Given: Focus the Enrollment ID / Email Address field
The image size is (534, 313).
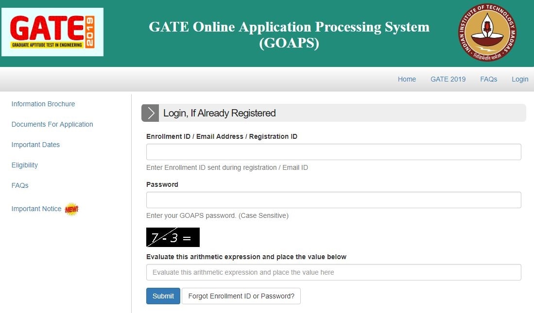Looking at the screenshot, I should (x=333, y=152).
